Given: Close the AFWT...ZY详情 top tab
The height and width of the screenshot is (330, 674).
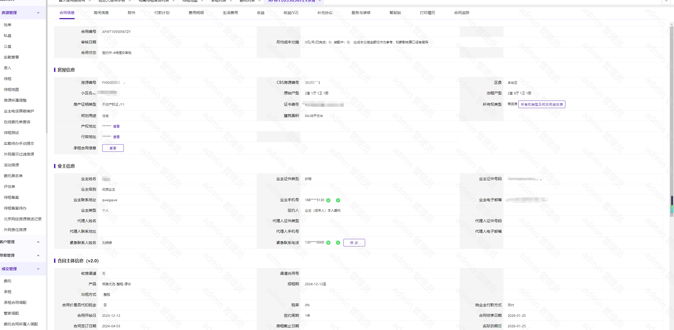Looking at the screenshot, I should click(x=320, y=1).
